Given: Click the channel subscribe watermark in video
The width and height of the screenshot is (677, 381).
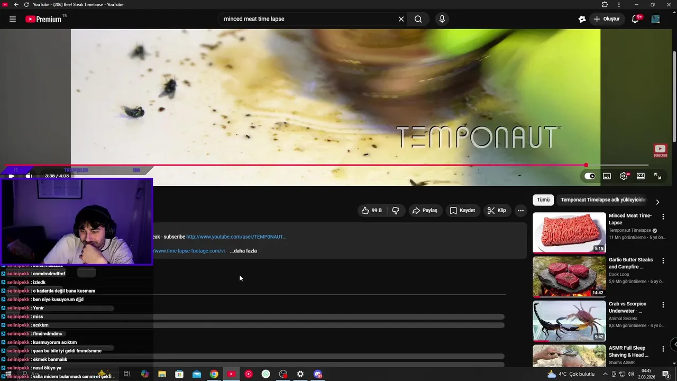Looking at the screenshot, I should (660, 151).
